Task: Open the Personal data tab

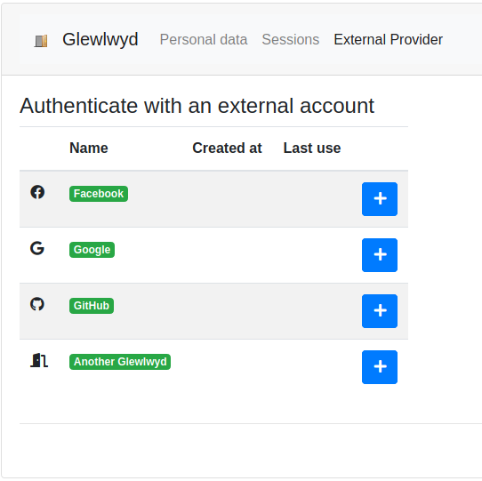Action: coord(204,40)
